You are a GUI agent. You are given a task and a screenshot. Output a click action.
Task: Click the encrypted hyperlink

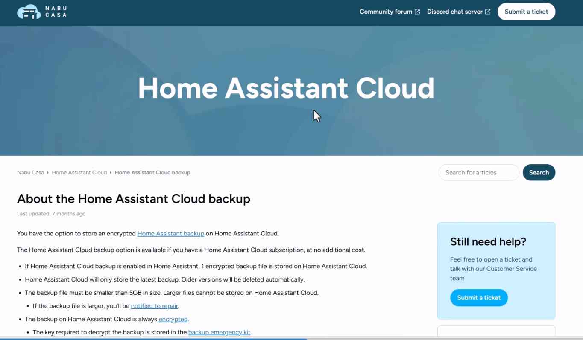[x=173, y=319]
